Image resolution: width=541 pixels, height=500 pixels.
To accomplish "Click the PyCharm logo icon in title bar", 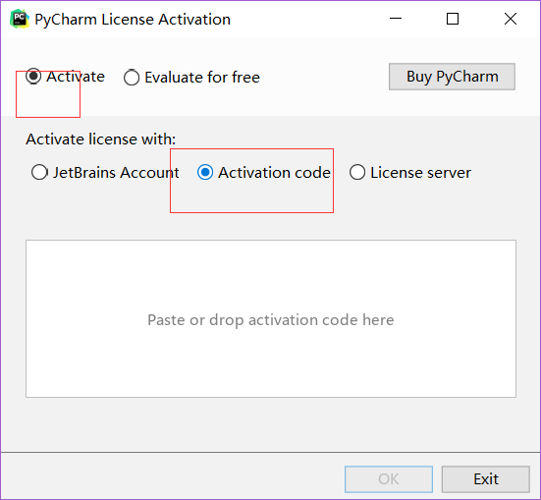I will pyautogui.click(x=20, y=19).
